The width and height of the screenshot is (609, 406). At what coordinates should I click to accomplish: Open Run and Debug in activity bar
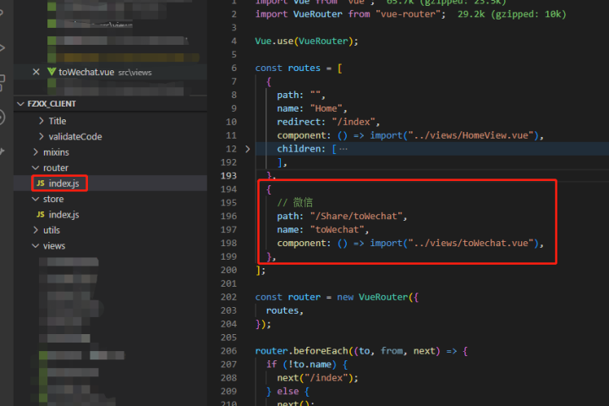tap(3, 47)
